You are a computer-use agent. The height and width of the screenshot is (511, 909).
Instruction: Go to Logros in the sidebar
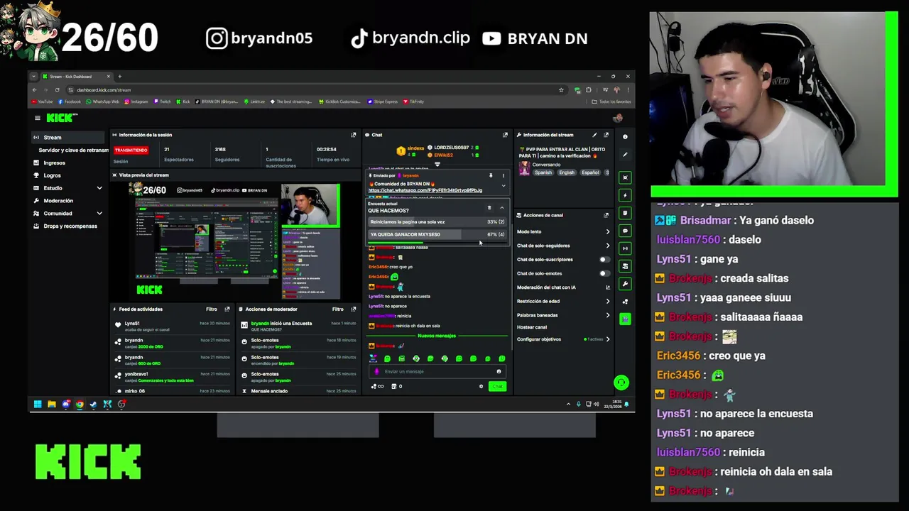click(x=52, y=175)
